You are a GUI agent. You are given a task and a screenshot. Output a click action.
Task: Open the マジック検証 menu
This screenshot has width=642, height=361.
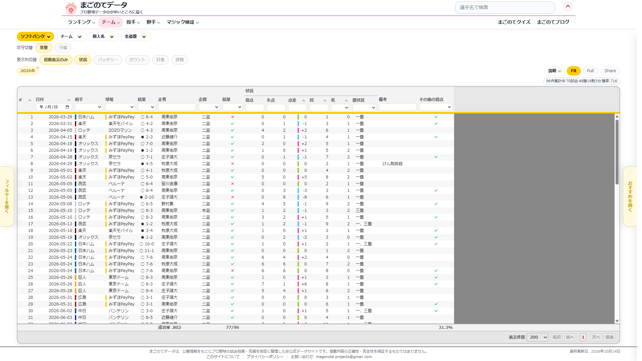183,22
